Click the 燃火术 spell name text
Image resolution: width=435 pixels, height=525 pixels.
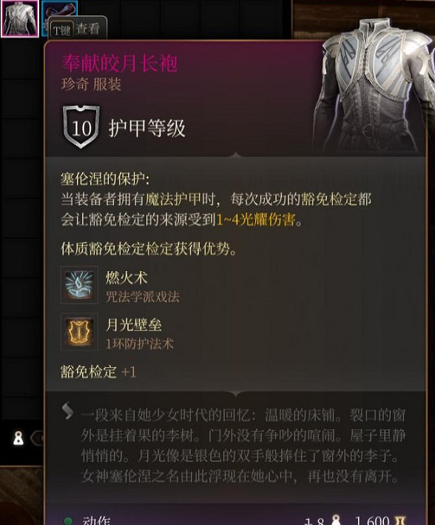pos(127,278)
